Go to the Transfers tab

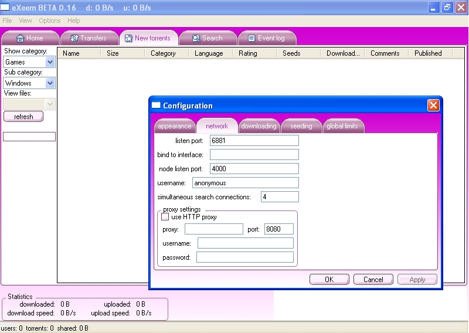89,38
